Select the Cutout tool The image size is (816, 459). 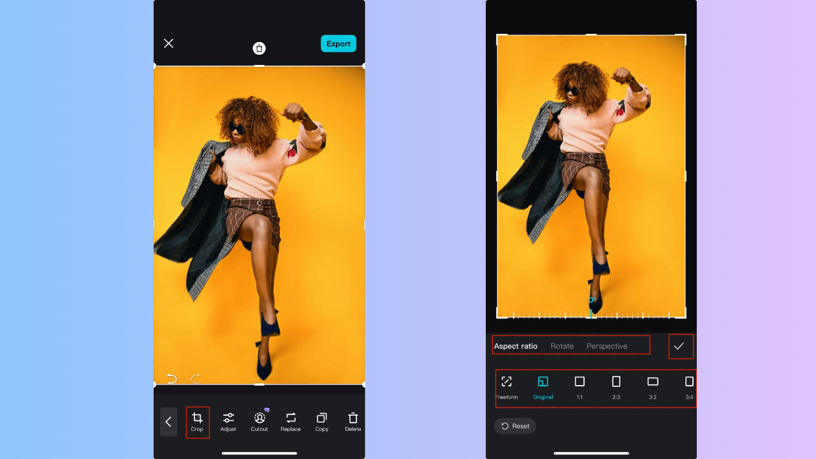[259, 421]
